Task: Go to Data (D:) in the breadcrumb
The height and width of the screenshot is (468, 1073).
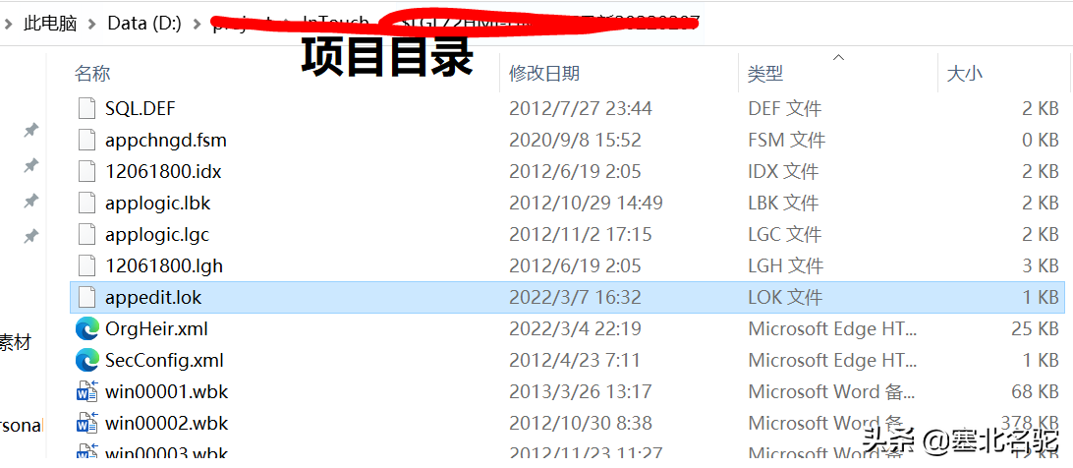Action: [x=144, y=24]
